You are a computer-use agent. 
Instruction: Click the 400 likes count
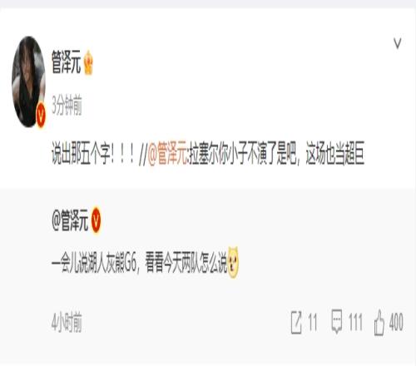396,322
